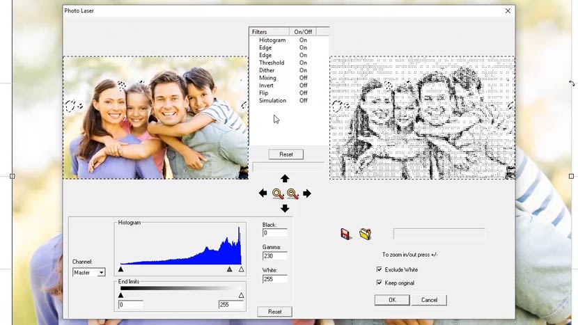The height and width of the screenshot is (325, 578).
Task: Click the Cancel button
Action: pyautogui.click(x=429, y=300)
